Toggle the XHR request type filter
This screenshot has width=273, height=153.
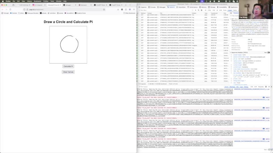point(220,10)
